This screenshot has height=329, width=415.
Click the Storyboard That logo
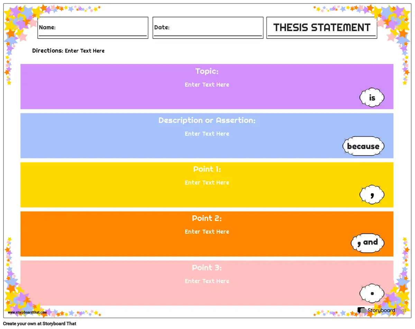(x=381, y=310)
